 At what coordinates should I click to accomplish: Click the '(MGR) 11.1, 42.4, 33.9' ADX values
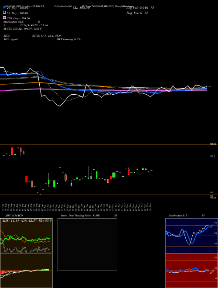[x=46, y=36]
